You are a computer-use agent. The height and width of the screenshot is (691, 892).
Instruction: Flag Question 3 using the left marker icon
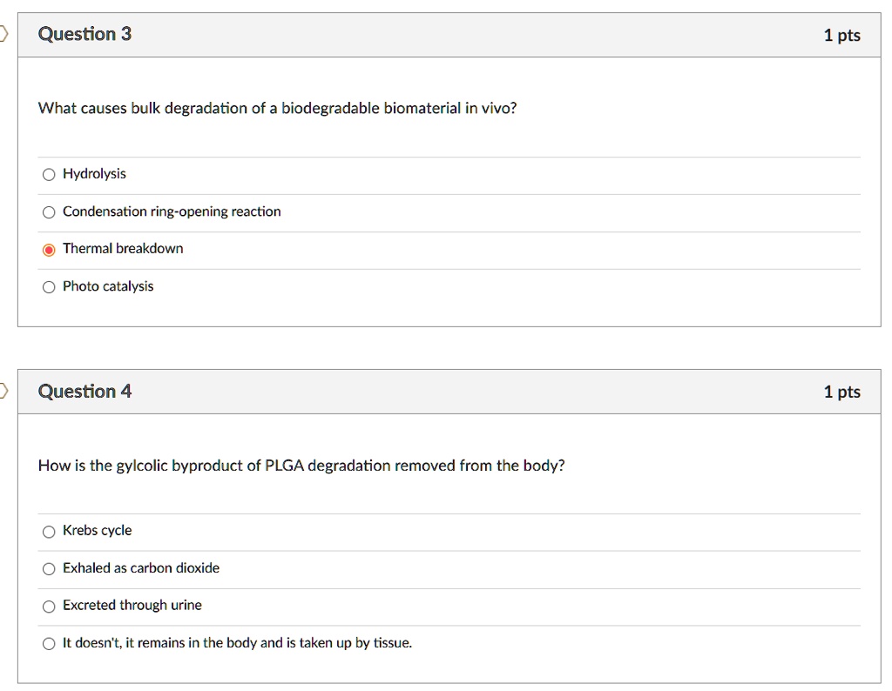point(3,34)
